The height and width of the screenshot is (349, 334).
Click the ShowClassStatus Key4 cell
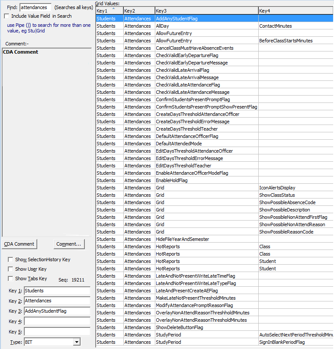click(296, 195)
